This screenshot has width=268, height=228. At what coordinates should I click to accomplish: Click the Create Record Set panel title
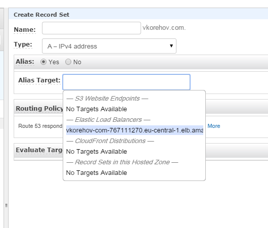(x=41, y=15)
